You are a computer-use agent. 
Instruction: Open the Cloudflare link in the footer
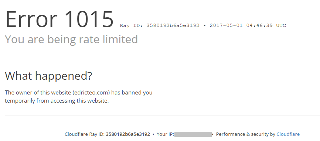click(288, 134)
